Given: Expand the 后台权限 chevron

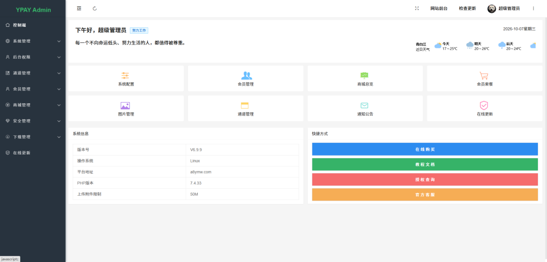Looking at the screenshot, I should tap(59, 57).
